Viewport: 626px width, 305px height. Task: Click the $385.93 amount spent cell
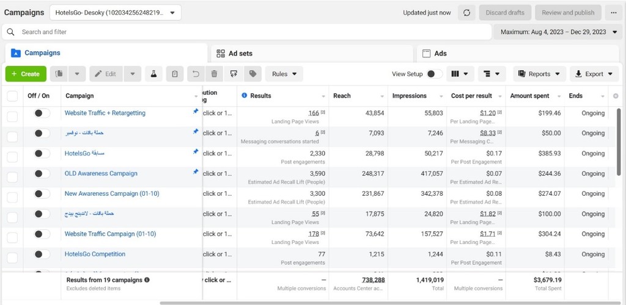550,153
